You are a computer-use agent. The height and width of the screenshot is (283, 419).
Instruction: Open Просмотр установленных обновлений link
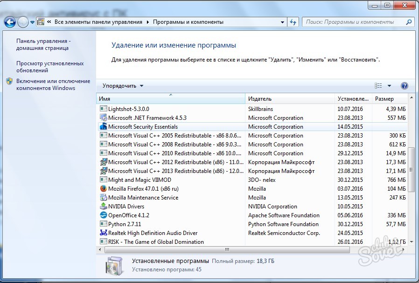click(x=50, y=67)
